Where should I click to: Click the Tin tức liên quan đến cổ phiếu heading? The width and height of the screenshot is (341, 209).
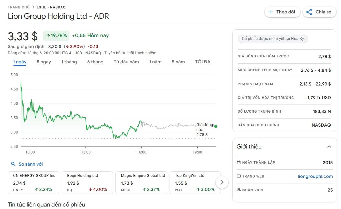coord(46,205)
